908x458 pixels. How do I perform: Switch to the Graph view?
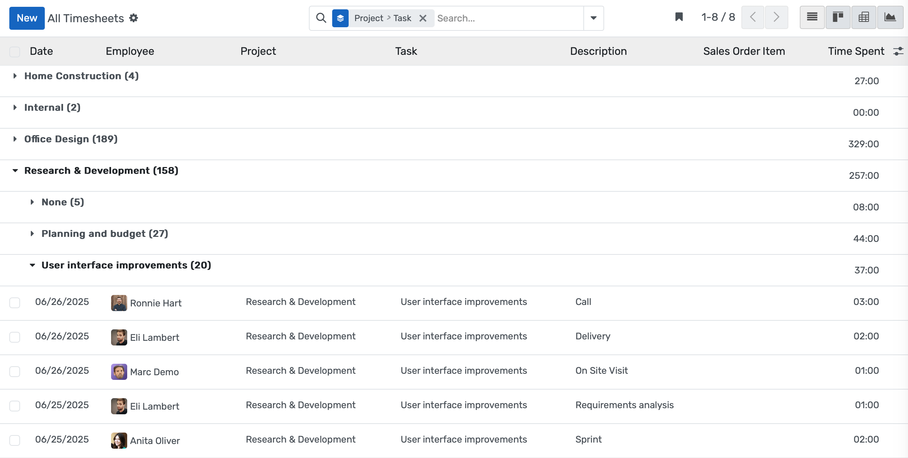coord(890,17)
